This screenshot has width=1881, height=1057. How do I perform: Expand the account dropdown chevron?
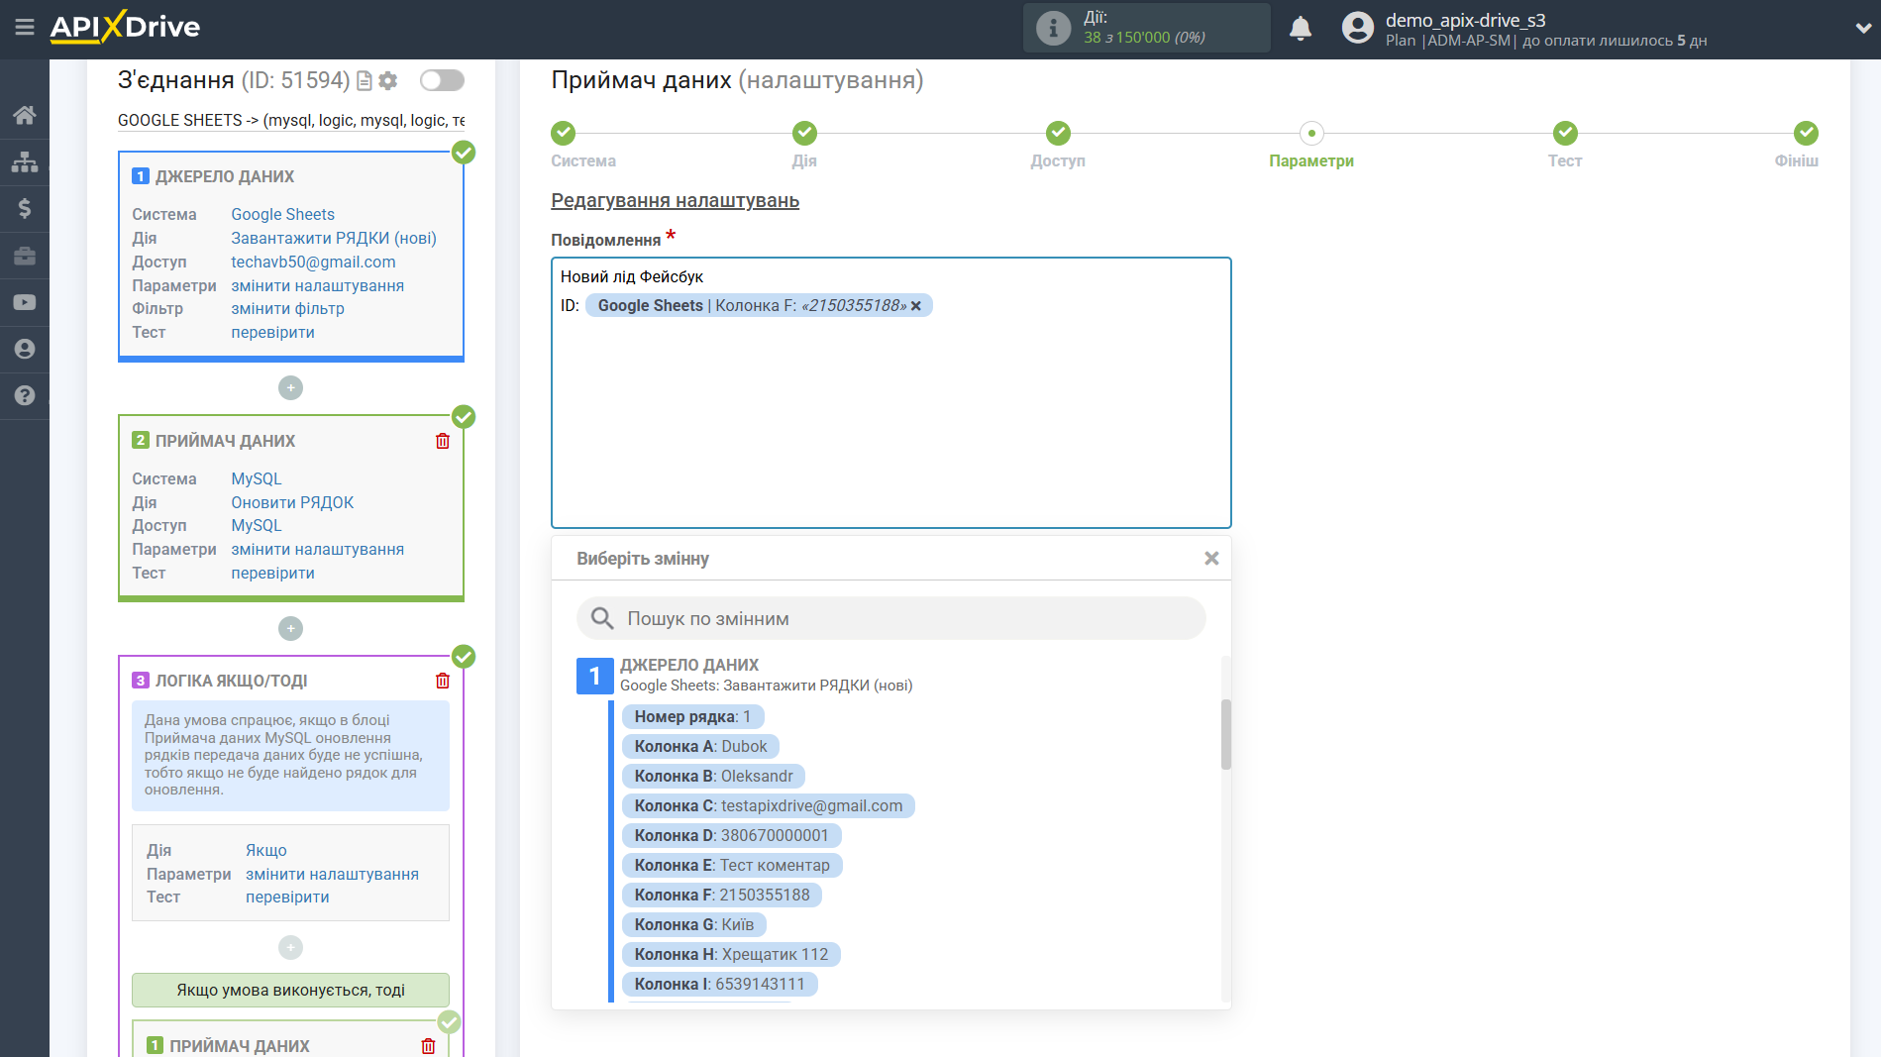tap(1862, 29)
